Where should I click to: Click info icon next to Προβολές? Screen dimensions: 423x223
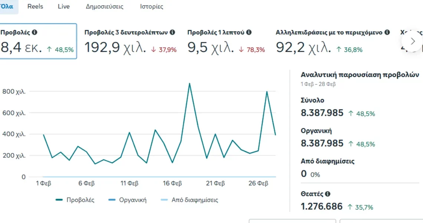click(x=35, y=33)
